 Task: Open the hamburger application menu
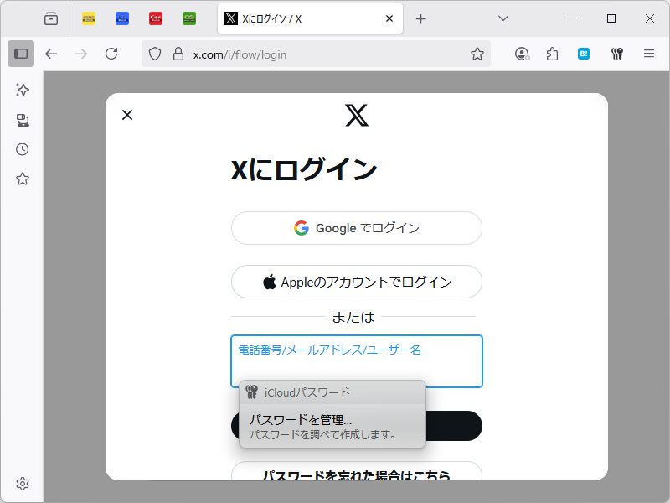(x=648, y=54)
